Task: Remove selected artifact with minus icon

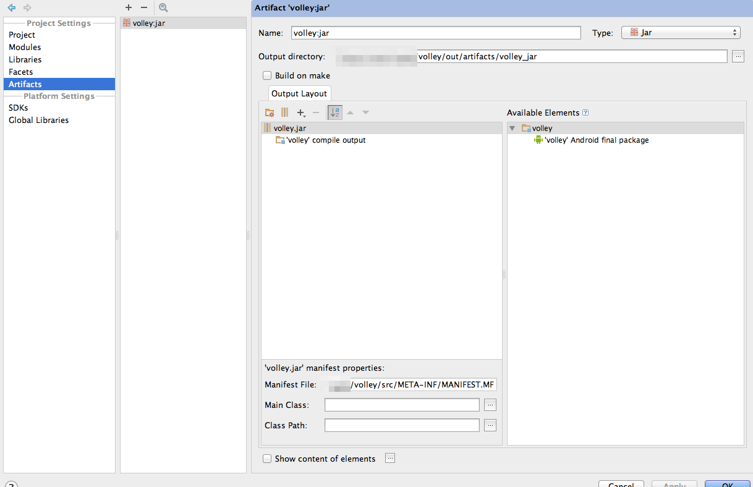Action: (x=144, y=8)
